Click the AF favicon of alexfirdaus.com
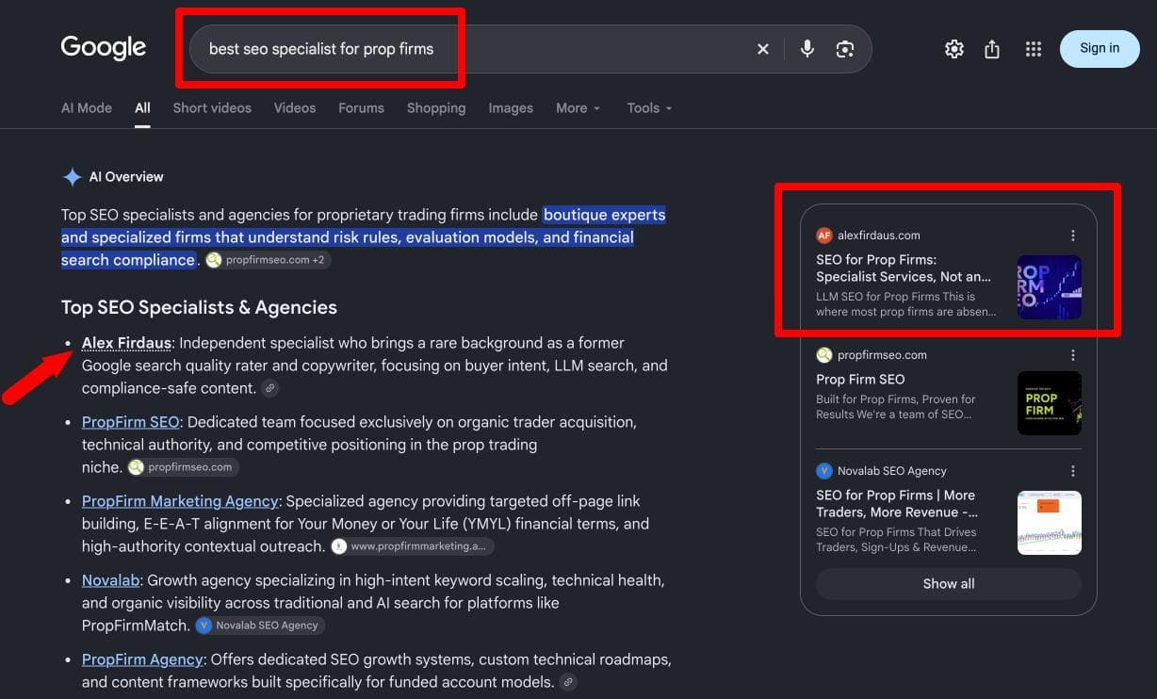1157x699 pixels. tap(824, 236)
